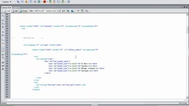Image resolution: width=189 pixels, height=106 pixels.
Task: Click the globe Preview in Browser icon
Action: pyautogui.click(x=73, y=11)
